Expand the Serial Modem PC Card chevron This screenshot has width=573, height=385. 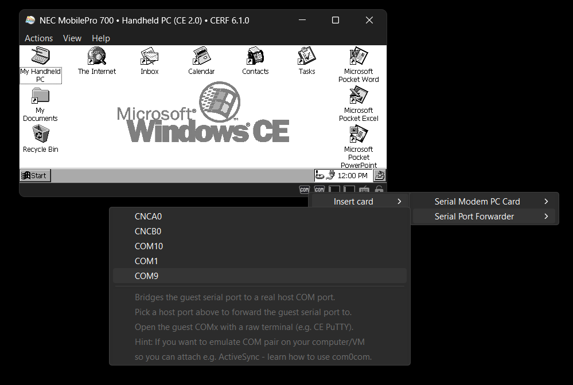(546, 202)
